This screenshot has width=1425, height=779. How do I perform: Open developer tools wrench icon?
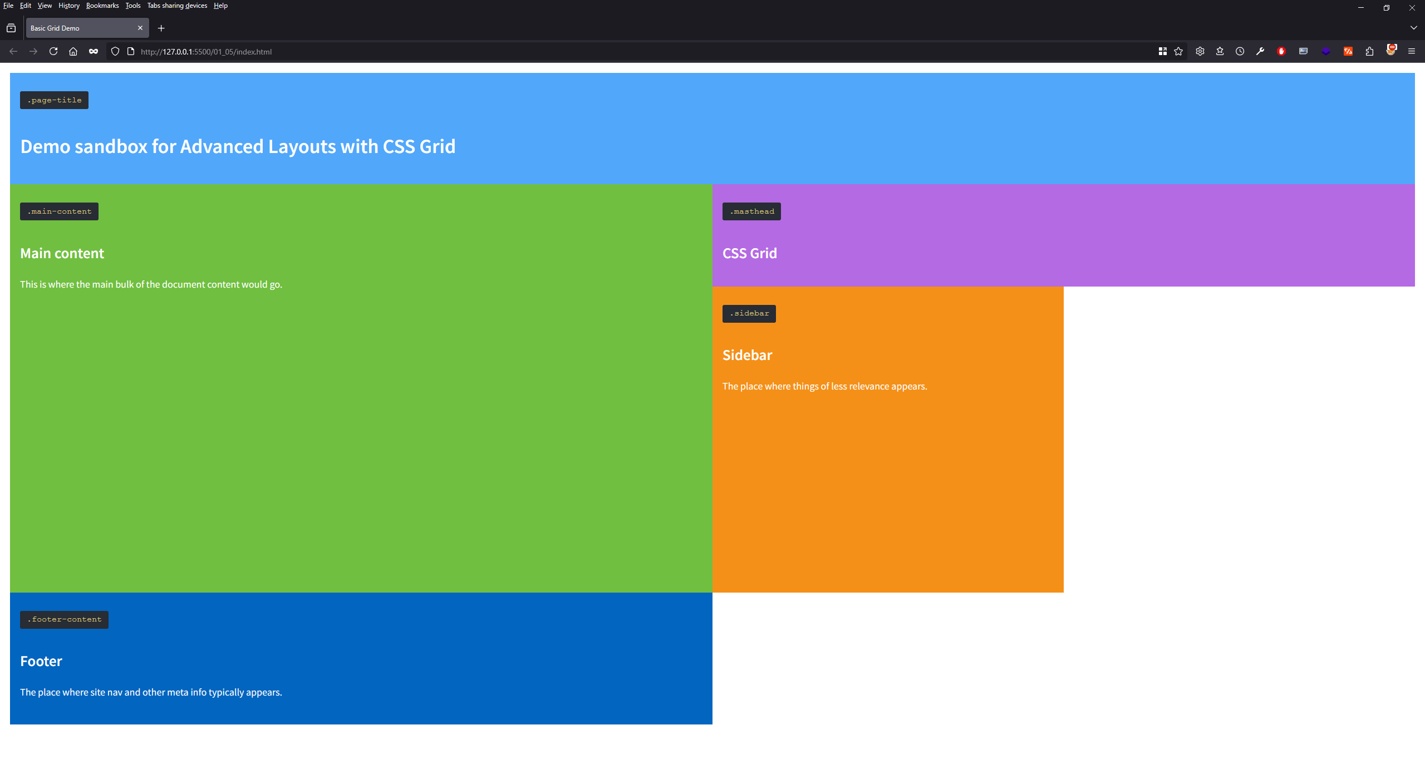click(x=1260, y=51)
